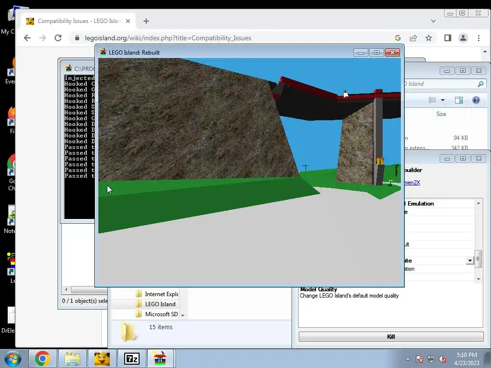Click the 15 items folder icon
Screen dimensions: 491x368
tap(129, 332)
